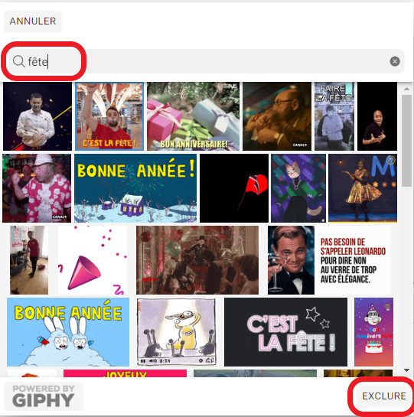Choose the BONNE ANNÉE snowy house GIF
This screenshot has width=414, height=417.
tap(135, 188)
